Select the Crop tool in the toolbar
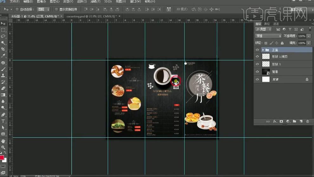 point(3,49)
